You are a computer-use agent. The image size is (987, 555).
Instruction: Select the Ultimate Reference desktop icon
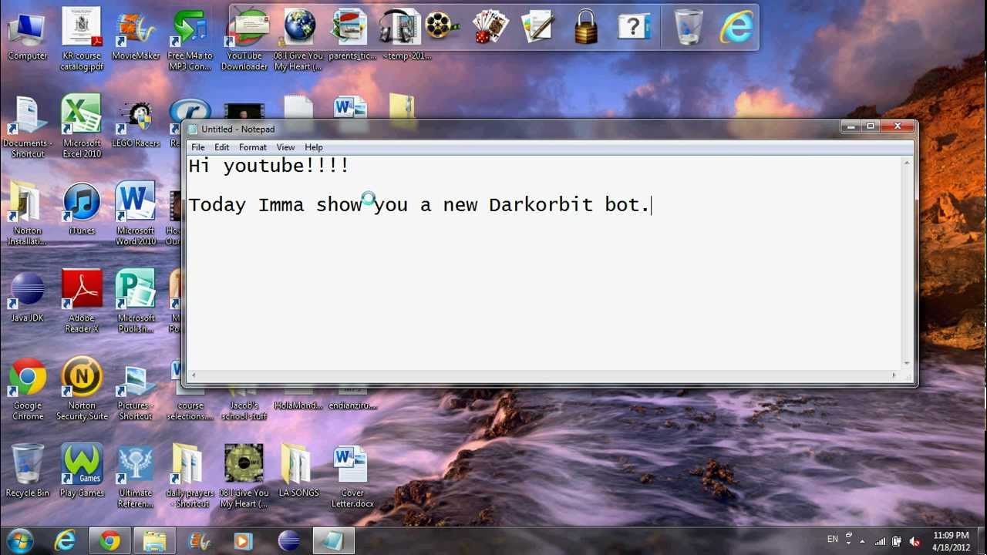(136, 476)
